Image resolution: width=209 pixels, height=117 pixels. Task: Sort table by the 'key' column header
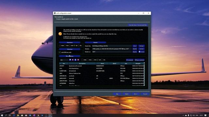pyautogui.click(x=64, y=64)
